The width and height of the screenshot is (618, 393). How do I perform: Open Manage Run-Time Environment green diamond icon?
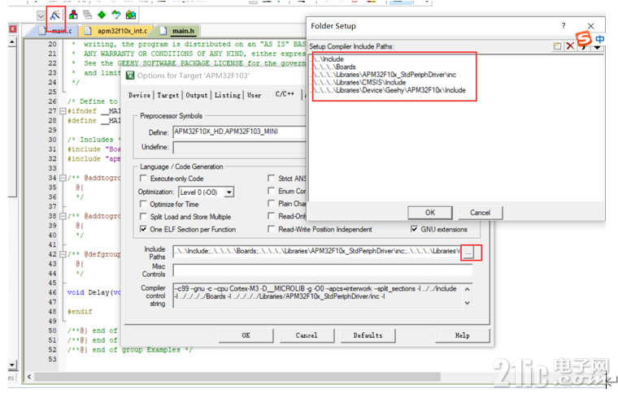(x=102, y=15)
